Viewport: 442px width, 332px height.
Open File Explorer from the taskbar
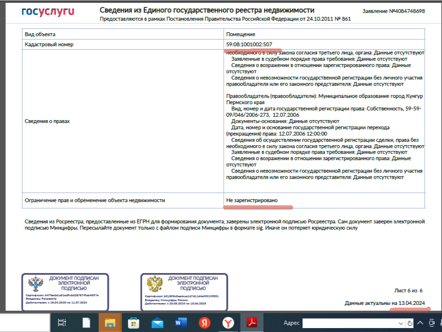pyautogui.click(x=110, y=322)
